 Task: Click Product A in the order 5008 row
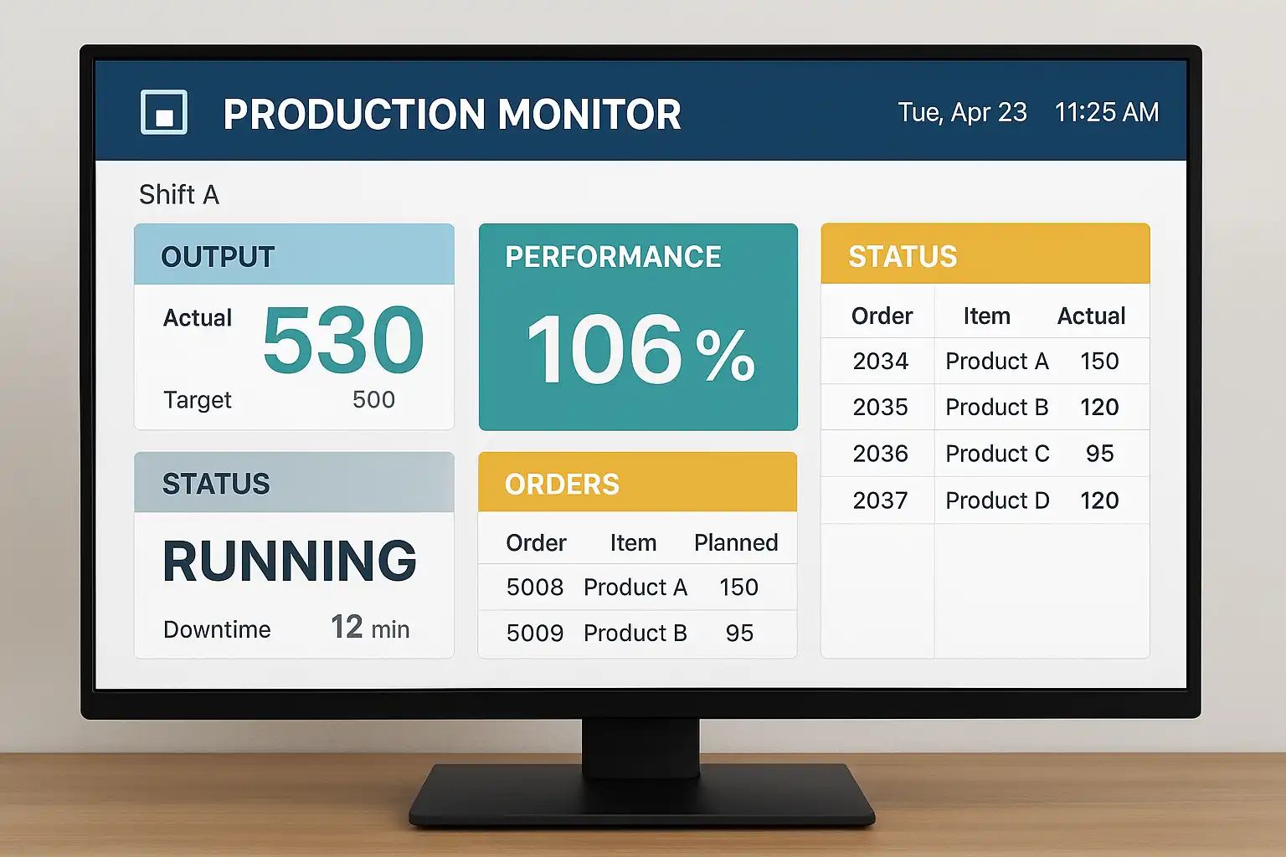pos(635,588)
